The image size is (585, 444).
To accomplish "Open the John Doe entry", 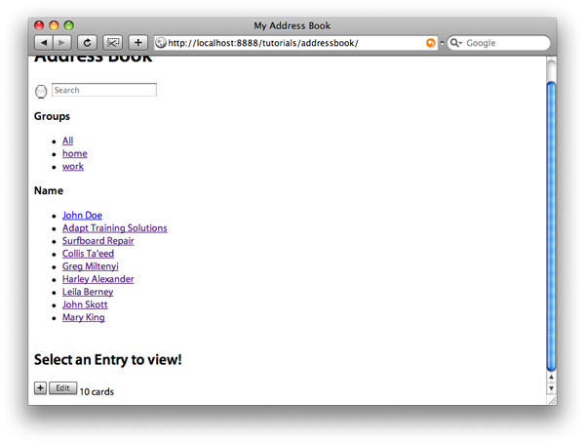I will 82,215.
